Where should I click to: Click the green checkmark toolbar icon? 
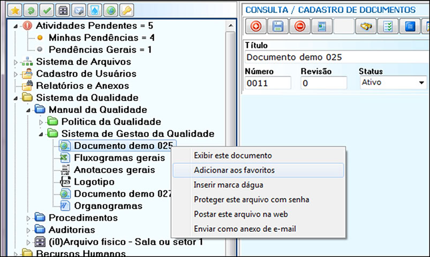pos(48,11)
